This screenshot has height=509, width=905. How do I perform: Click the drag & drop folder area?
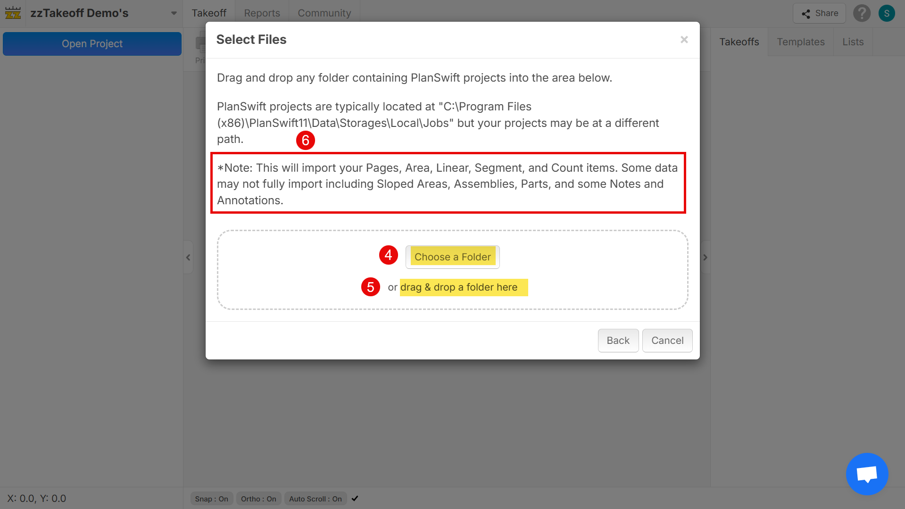tap(452, 270)
